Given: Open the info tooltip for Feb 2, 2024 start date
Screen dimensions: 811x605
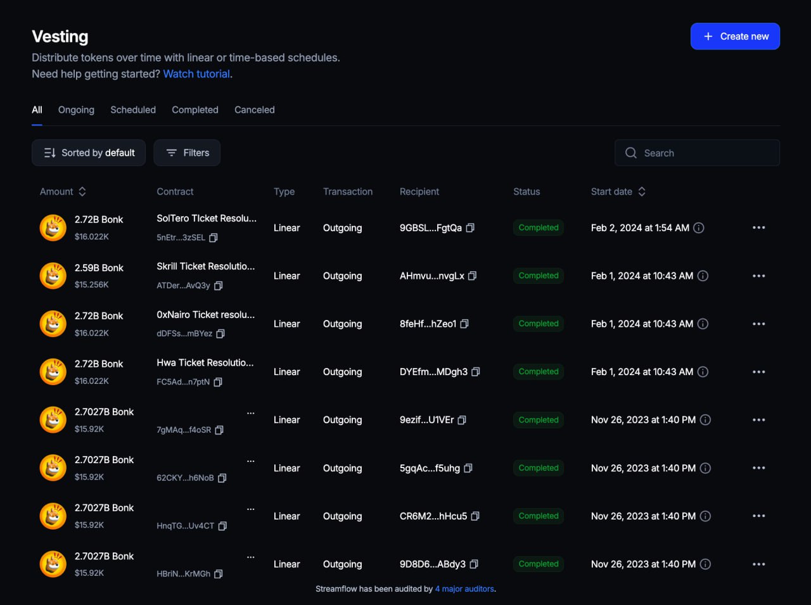Looking at the screenshot, I should (x=698, y=227).
